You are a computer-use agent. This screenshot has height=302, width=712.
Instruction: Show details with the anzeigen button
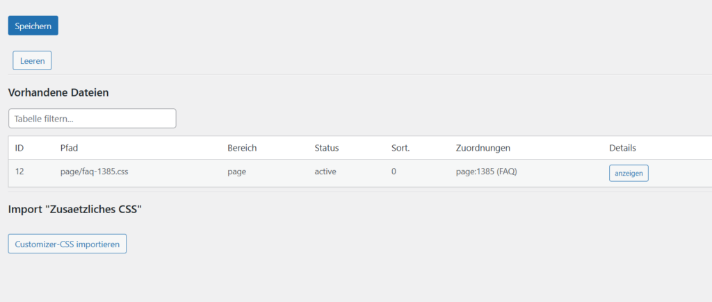tap(629, 173)
